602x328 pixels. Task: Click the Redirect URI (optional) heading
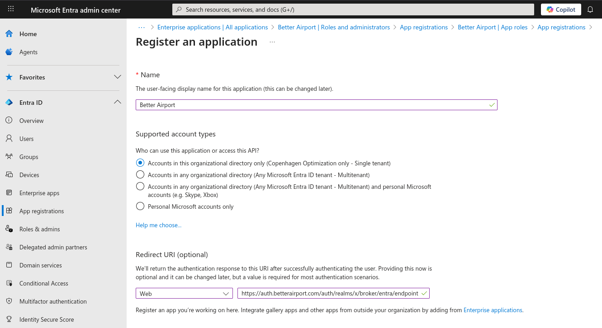coord(172,255)
